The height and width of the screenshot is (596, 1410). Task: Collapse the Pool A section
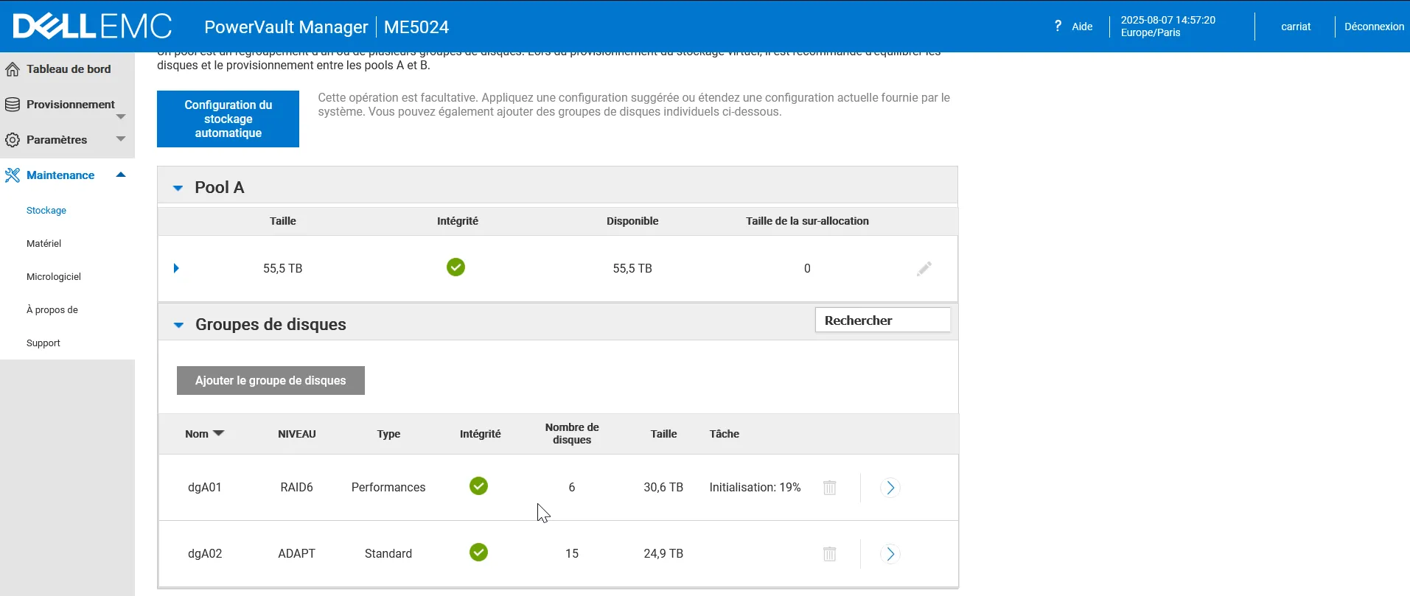click(x=178, y=188)
